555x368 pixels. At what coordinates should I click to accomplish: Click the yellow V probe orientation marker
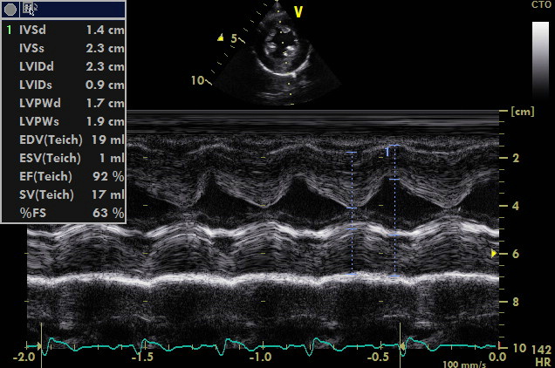coord(298,12)
